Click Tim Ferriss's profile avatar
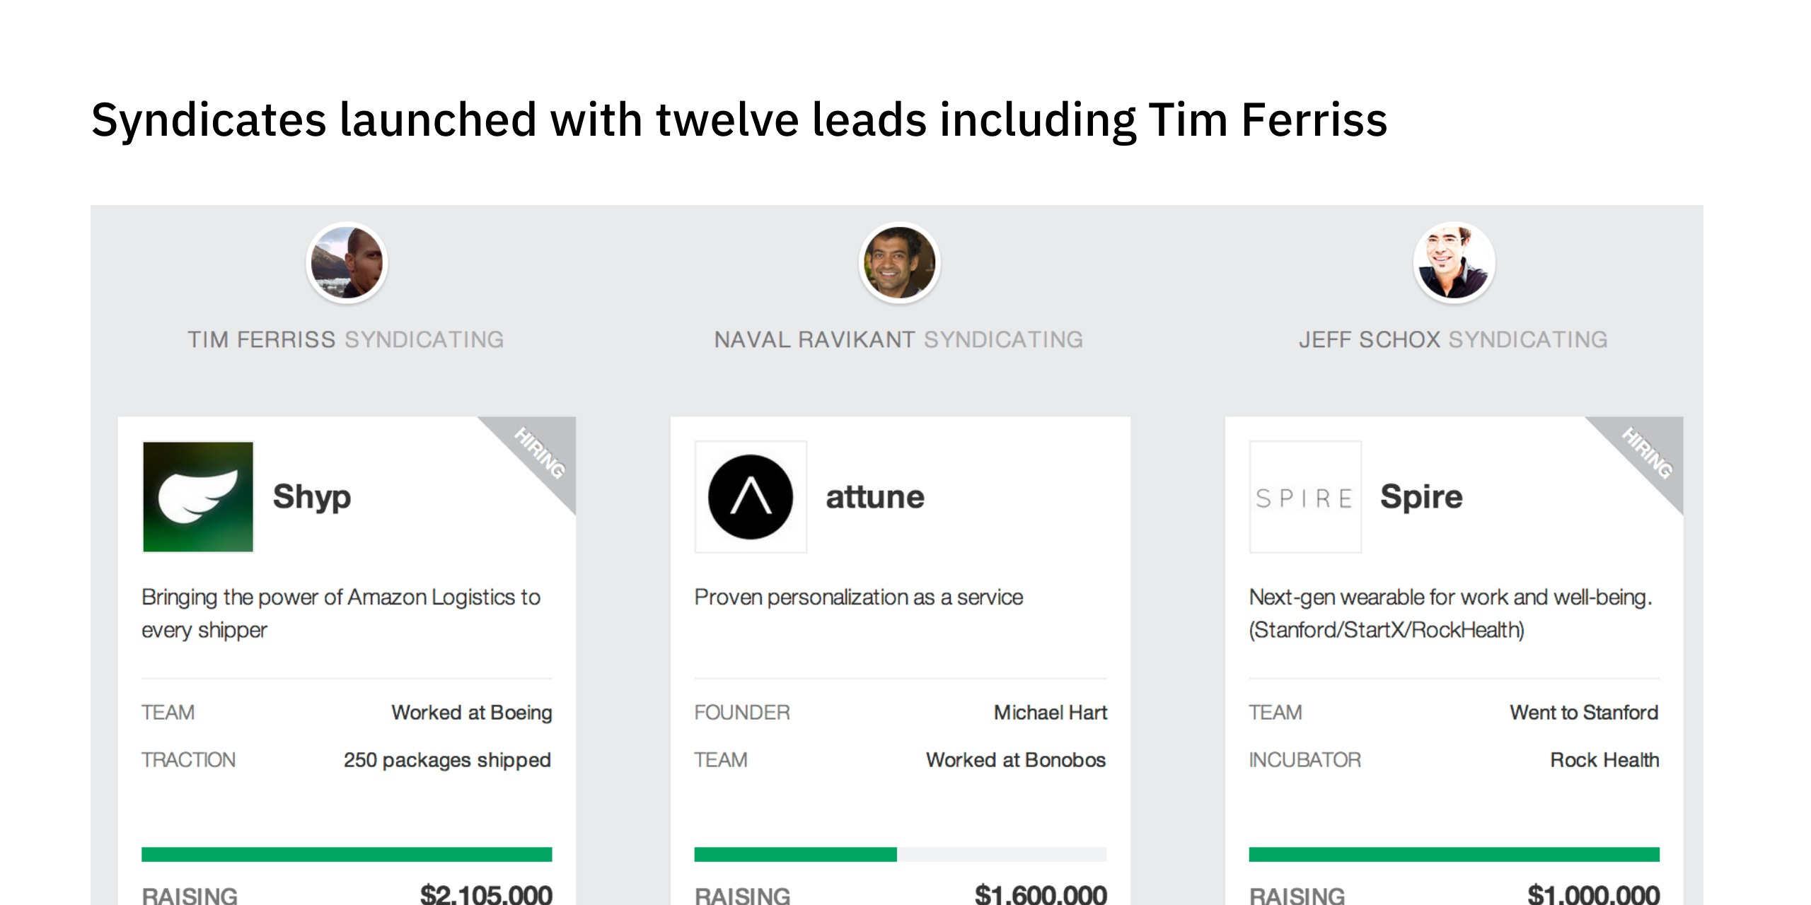 tap(346, 262)
